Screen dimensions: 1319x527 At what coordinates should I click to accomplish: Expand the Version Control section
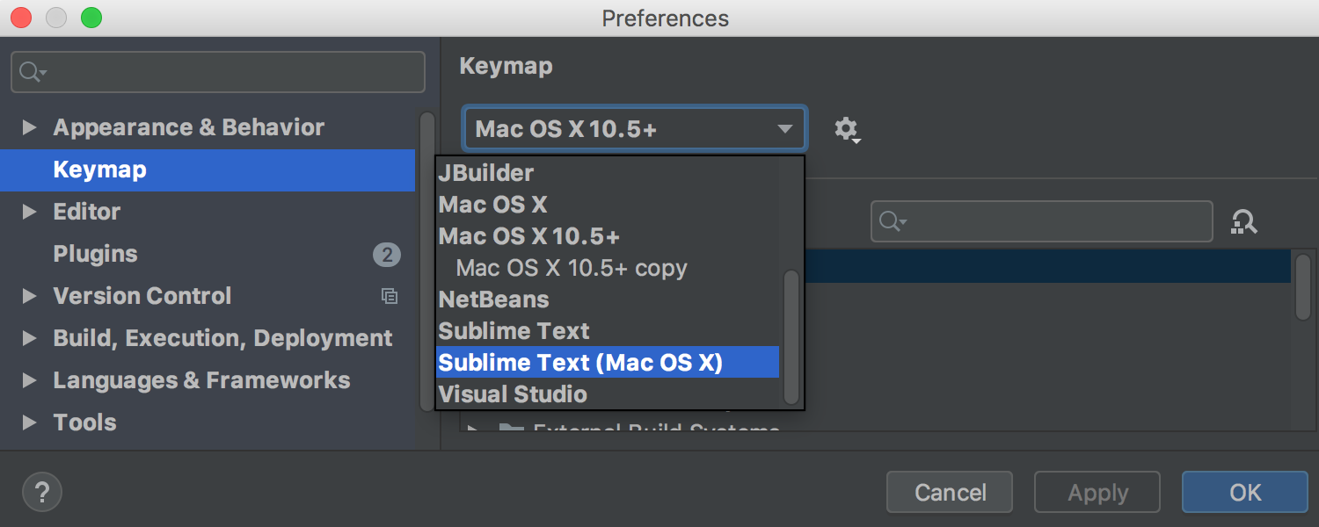(x=29, y=296)
